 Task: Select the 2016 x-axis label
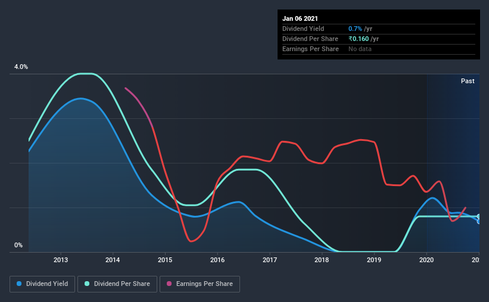[x=217, y=260]
